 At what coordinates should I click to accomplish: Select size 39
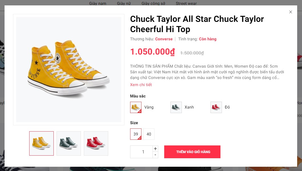tap(136, 134)
